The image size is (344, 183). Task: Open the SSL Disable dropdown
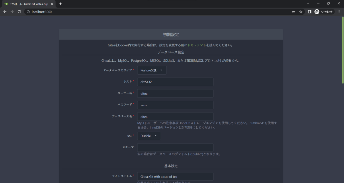point(149,136)
